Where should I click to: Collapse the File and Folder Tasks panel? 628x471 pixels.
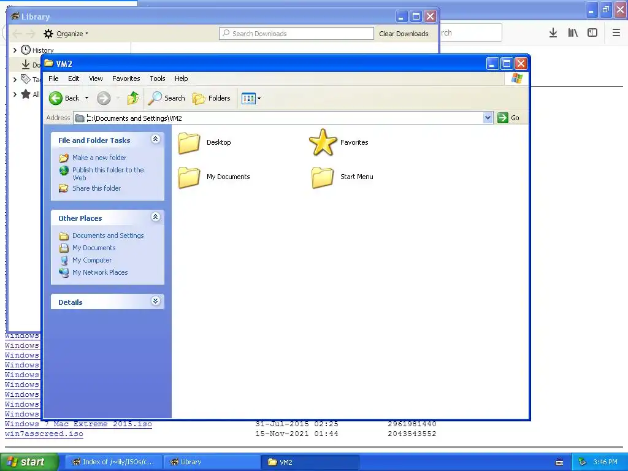(155, 139)
